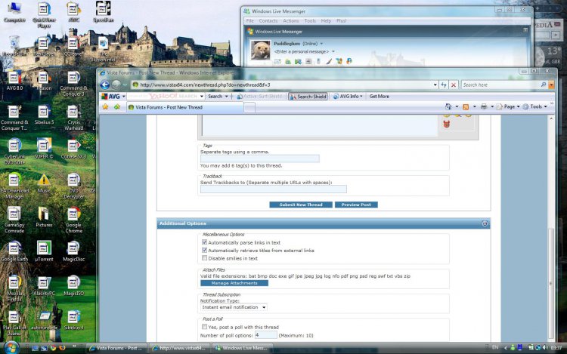Screen dimensions: 567x354
Task: Enable Disable smilies in text checkbox
Action: coord(204,258)
